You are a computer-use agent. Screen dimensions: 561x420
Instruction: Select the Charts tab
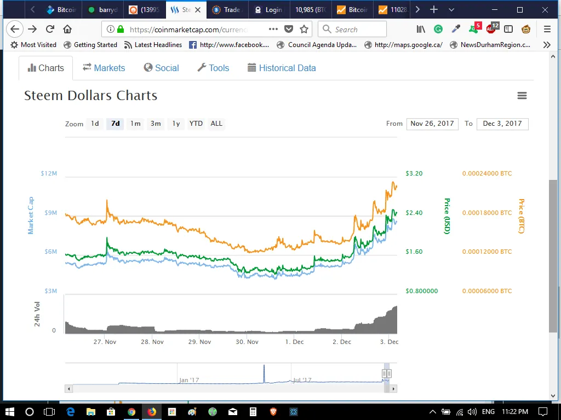pos(46,68)
